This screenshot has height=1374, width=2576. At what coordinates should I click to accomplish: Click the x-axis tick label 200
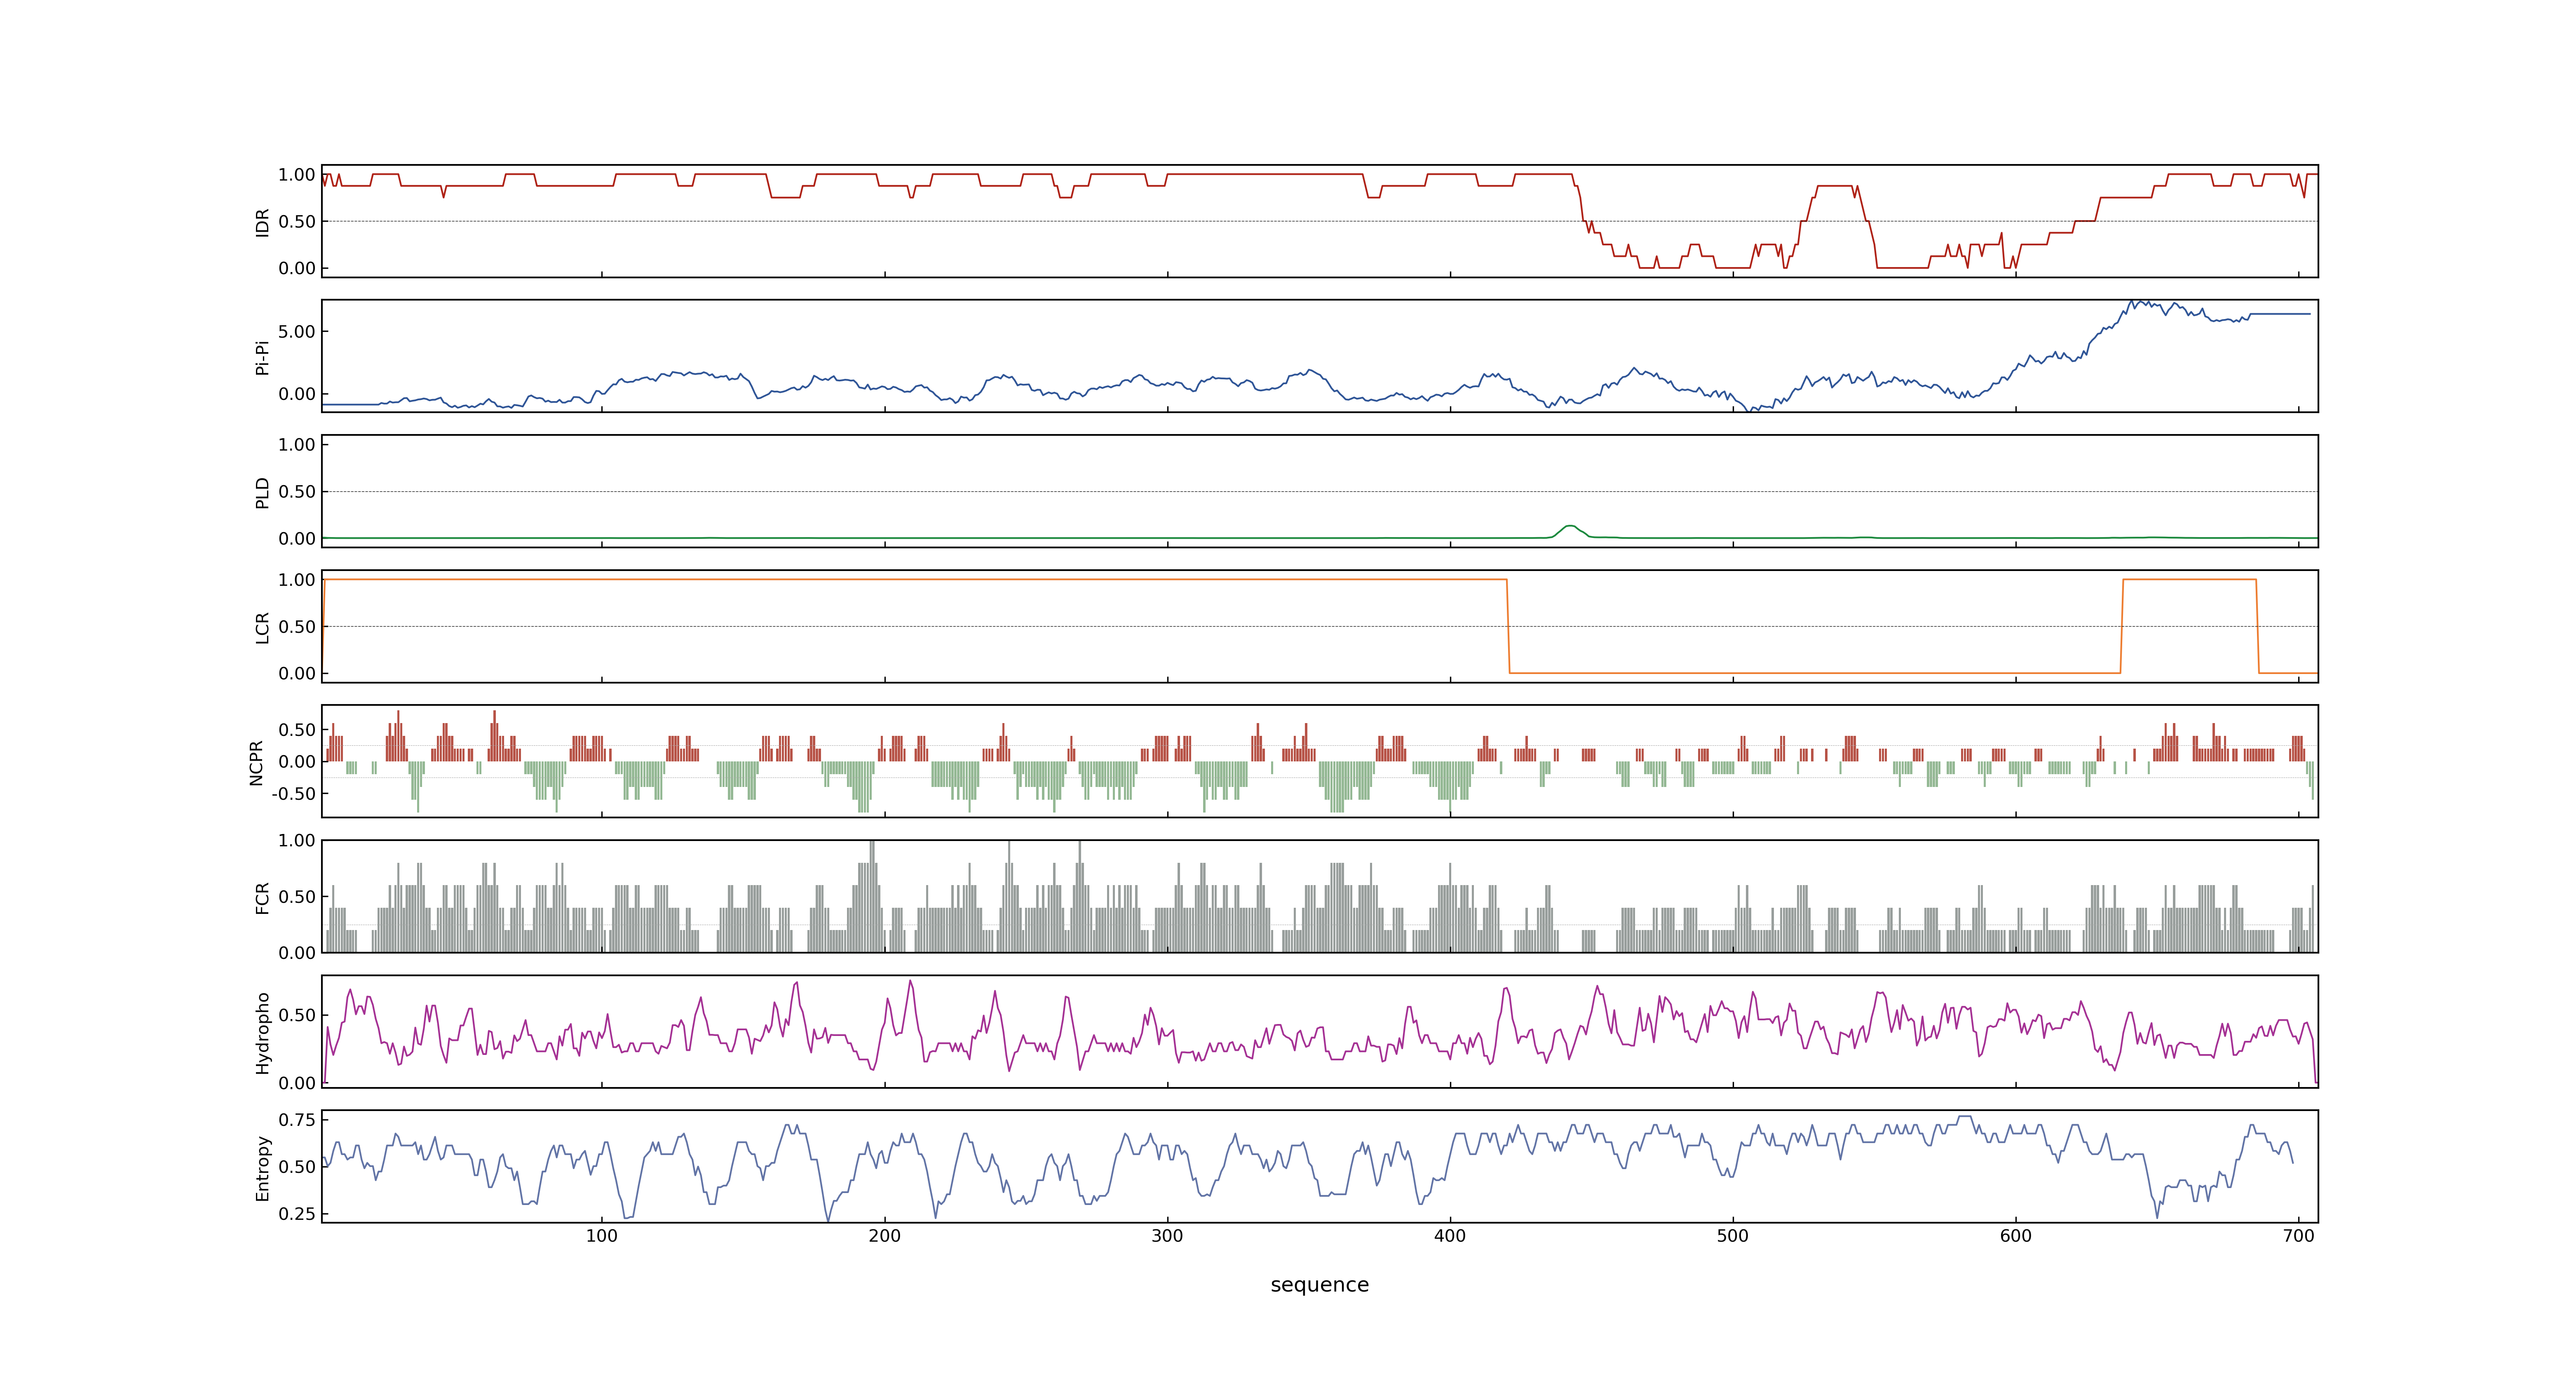[884, 1236]
